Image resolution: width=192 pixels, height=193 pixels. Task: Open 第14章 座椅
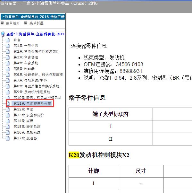point(23,121)
